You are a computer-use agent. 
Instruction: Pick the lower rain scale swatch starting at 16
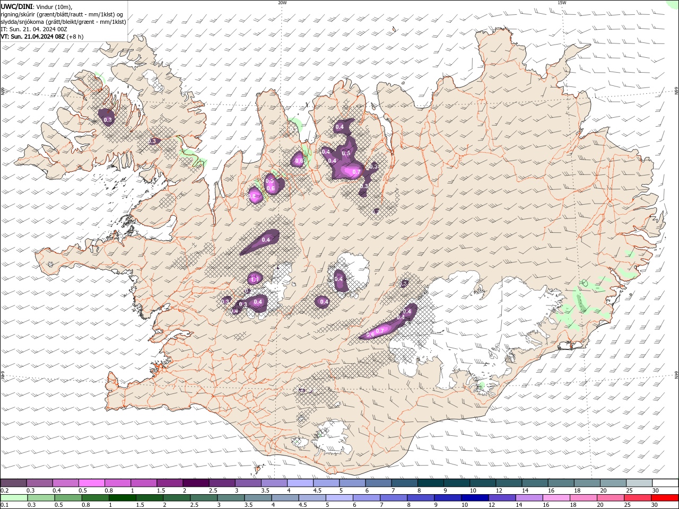tap(556, 498)
